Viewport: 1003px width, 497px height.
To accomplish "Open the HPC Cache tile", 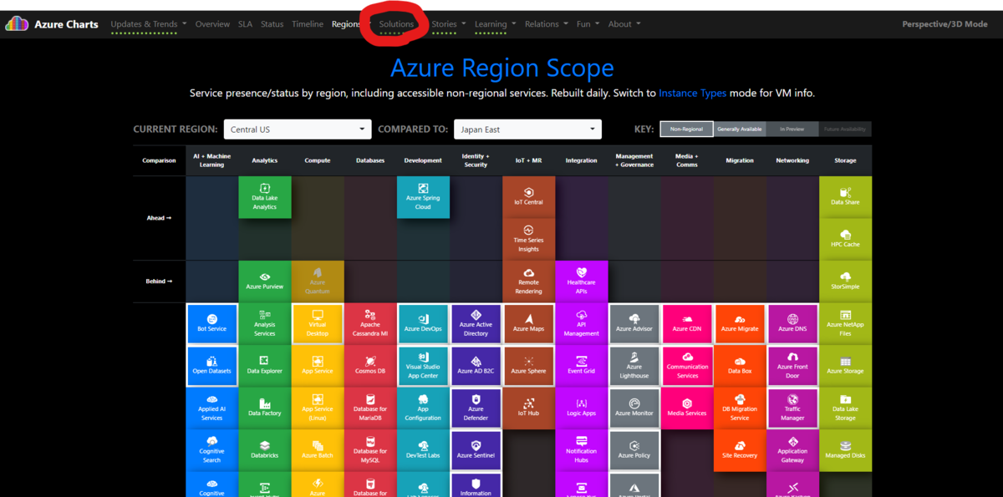I will pos(845,239).
